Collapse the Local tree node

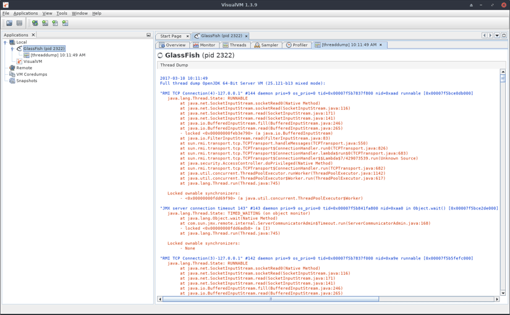pos(5,42)
